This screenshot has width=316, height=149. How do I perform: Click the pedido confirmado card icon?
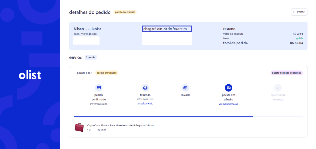[99, 88]
